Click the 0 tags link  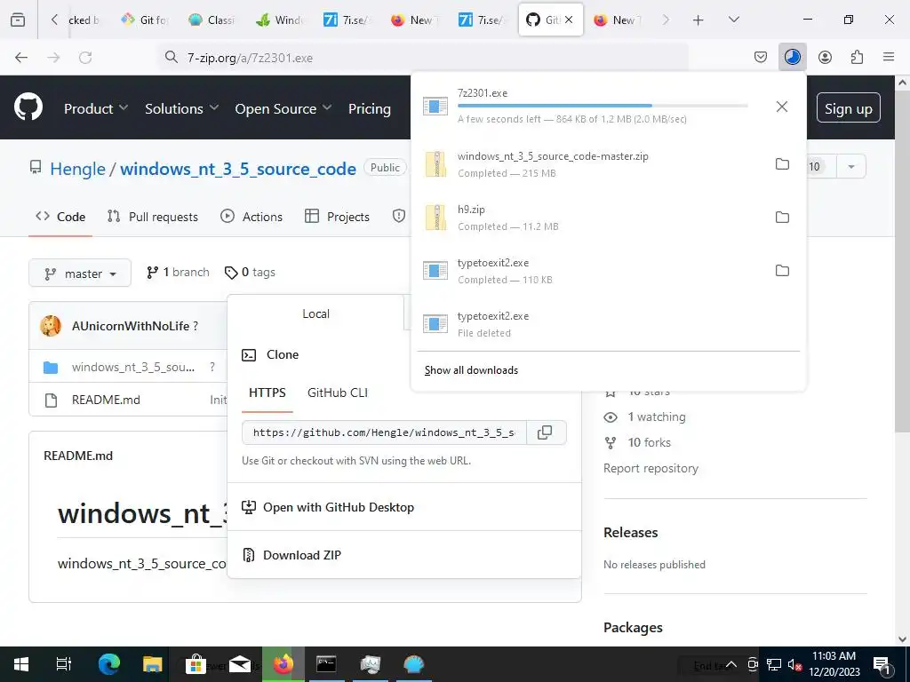pyautogui.click(x=250, y=273)
